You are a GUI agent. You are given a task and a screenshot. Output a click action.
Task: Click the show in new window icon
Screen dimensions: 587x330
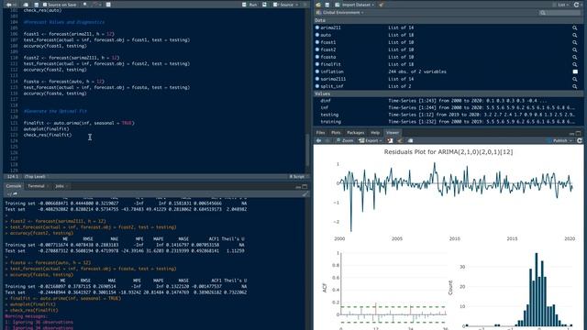click(x=26, y=5)
